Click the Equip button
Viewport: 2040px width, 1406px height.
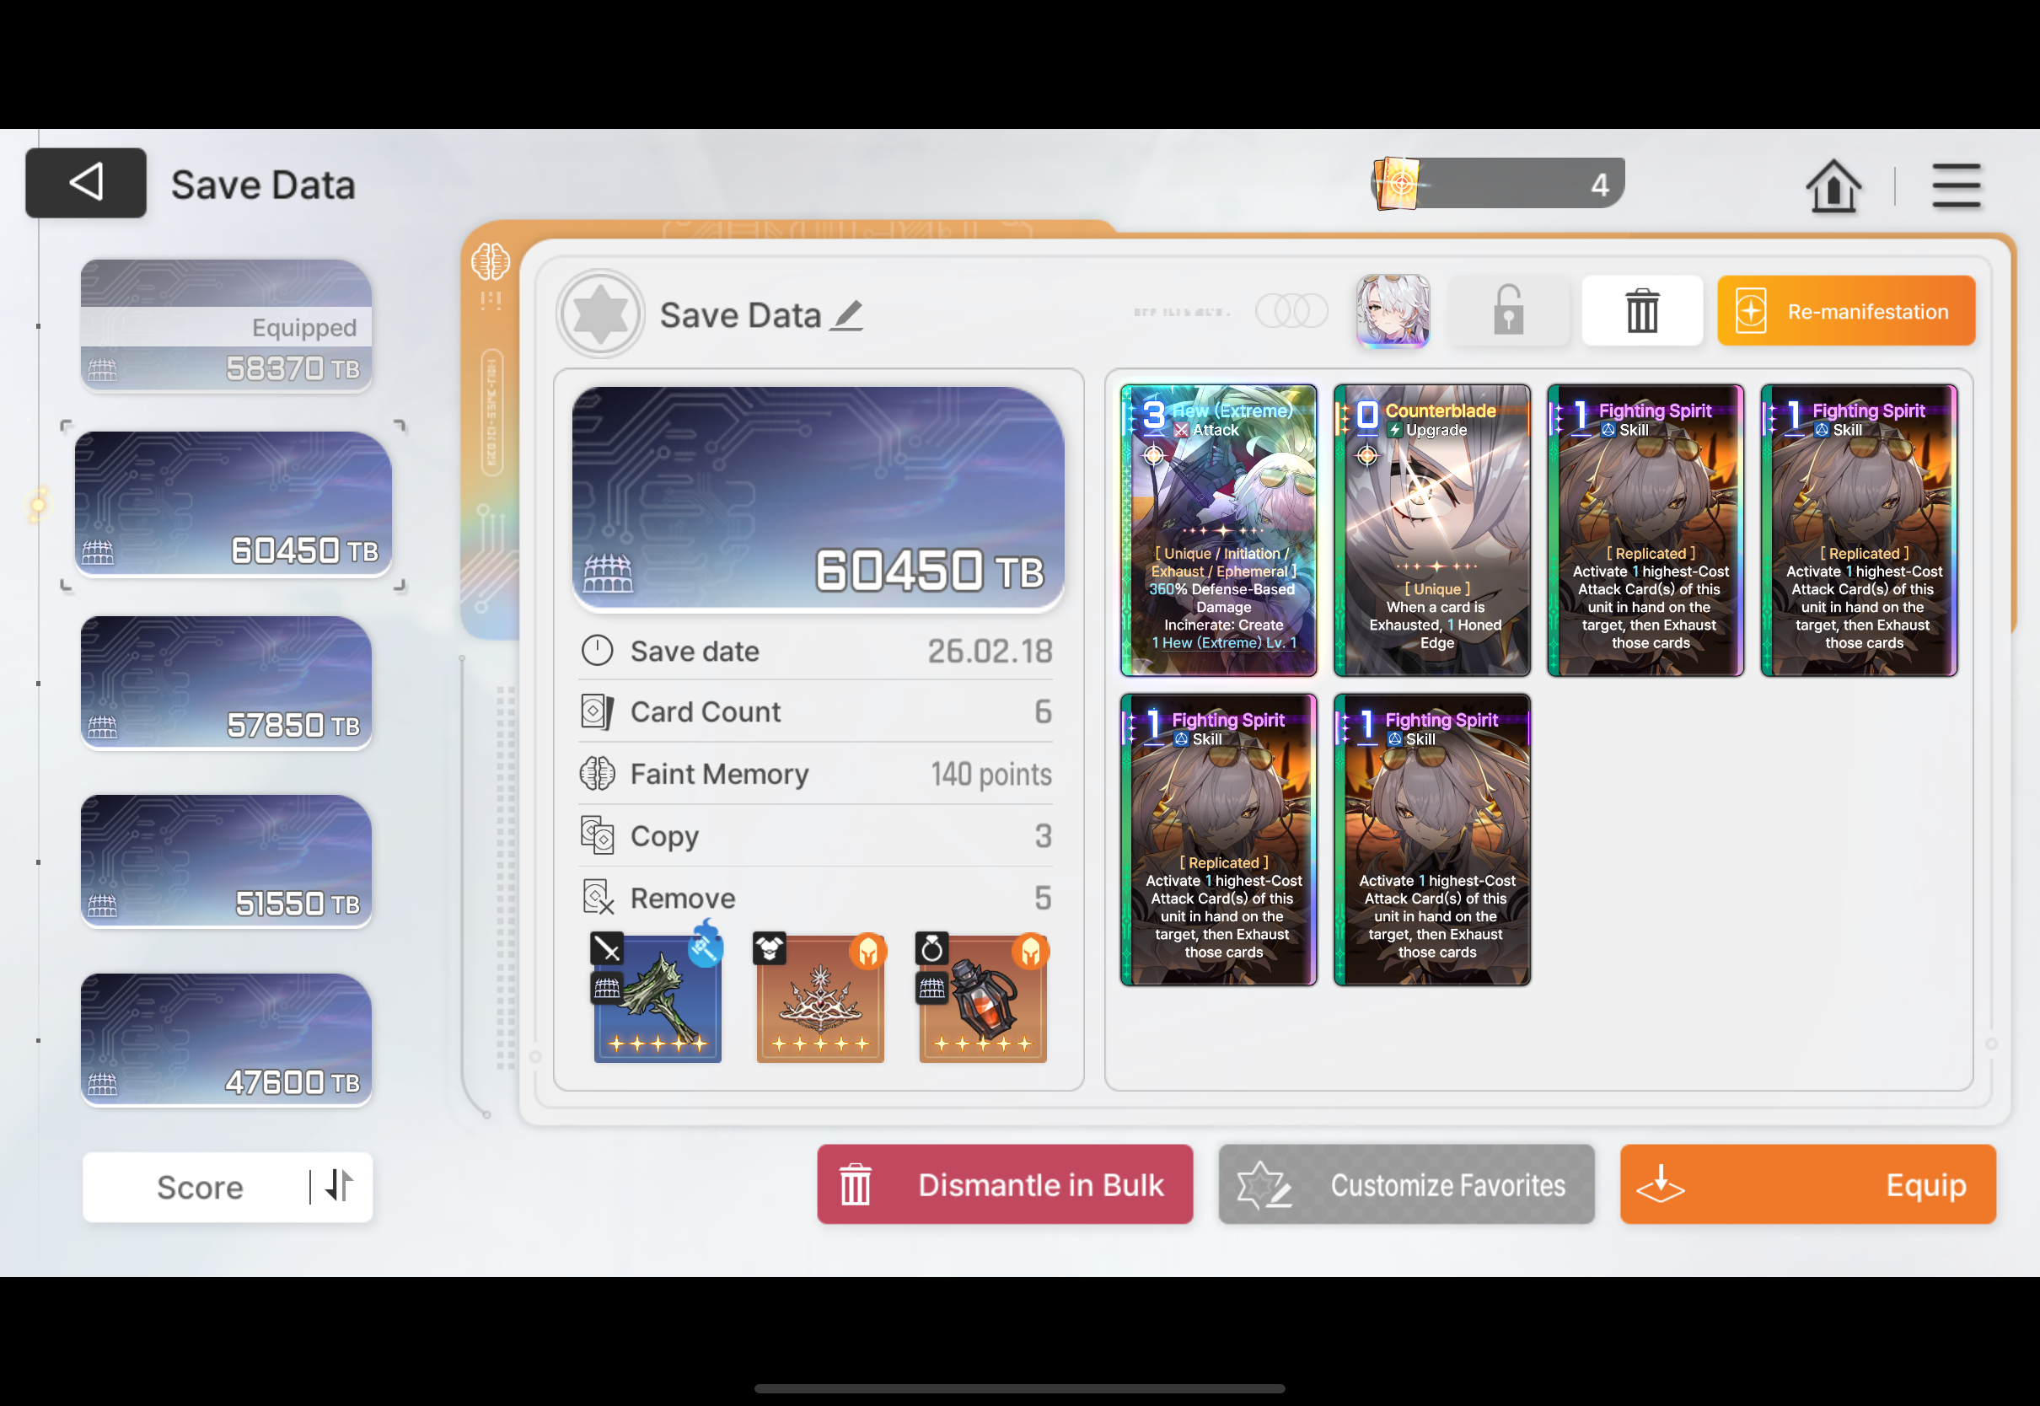point(1807,1184)
